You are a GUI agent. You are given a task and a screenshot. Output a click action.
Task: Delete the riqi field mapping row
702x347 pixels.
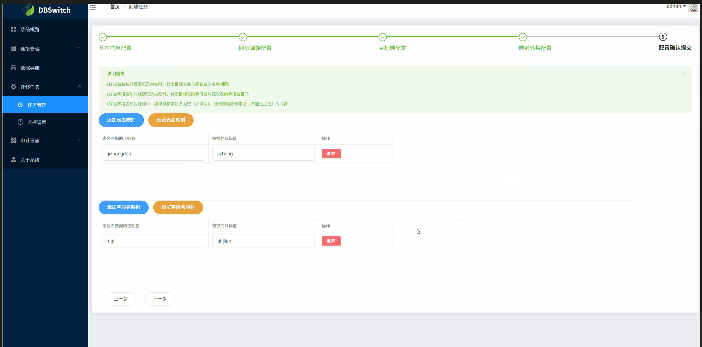tap(331, 241)
